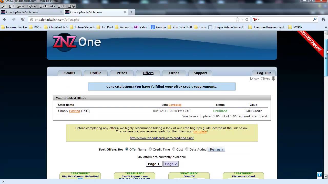Switch to the Profile tab
The height and width of the screenshot is (184, 328).
point(96,73)
